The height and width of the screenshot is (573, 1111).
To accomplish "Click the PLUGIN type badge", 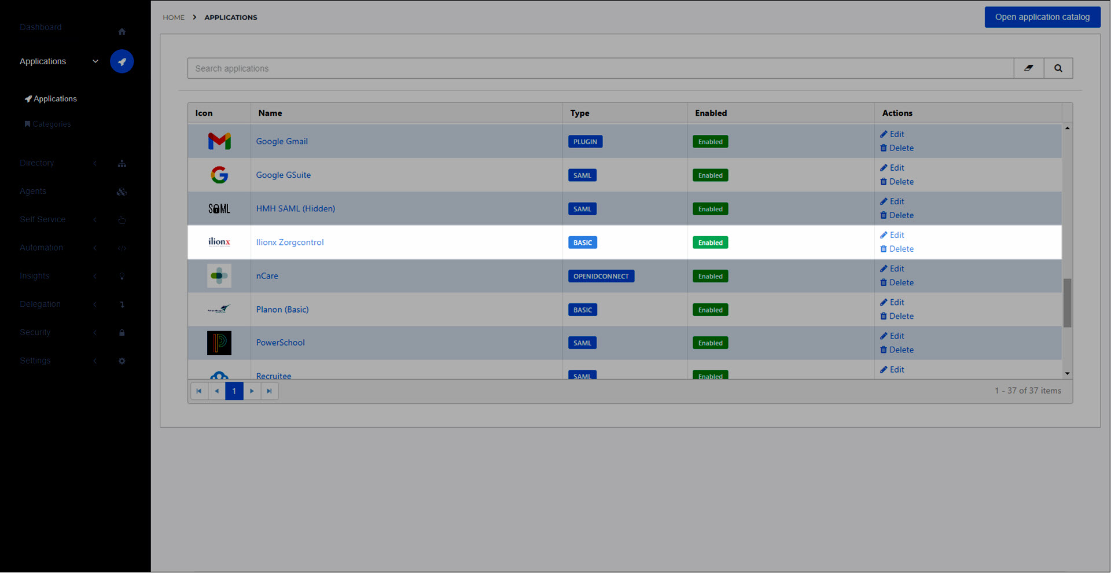I will click(585, 142).
